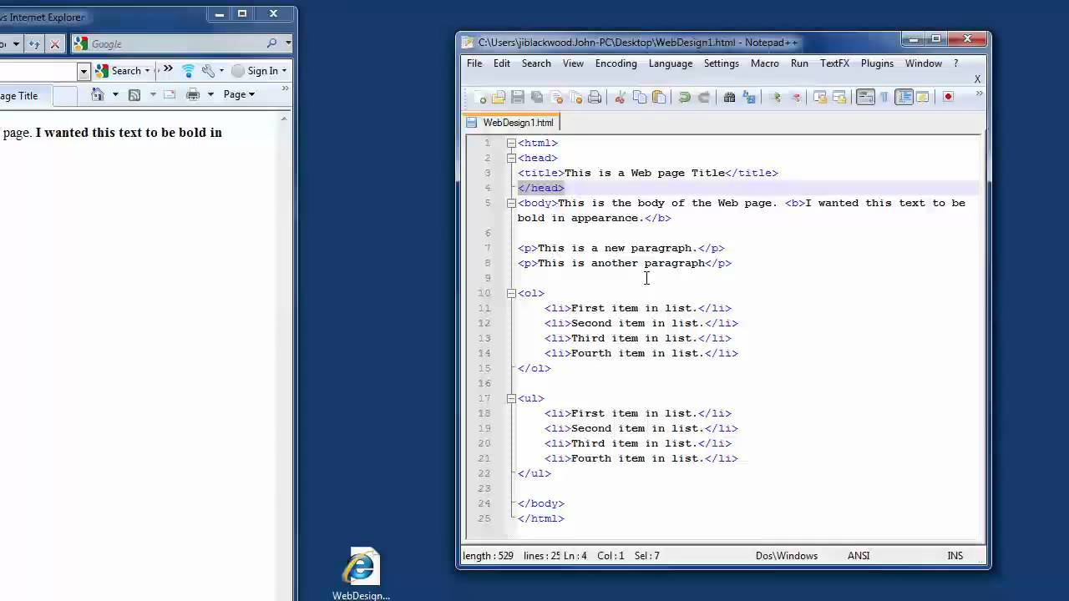This screenshot has height=601, width=1069.
Task: Open the Google toolbar search box dropdown arrow
Action: 84,71
